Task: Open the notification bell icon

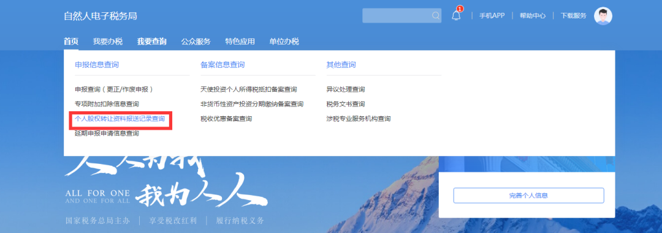Action: click(x=456, y=15)
